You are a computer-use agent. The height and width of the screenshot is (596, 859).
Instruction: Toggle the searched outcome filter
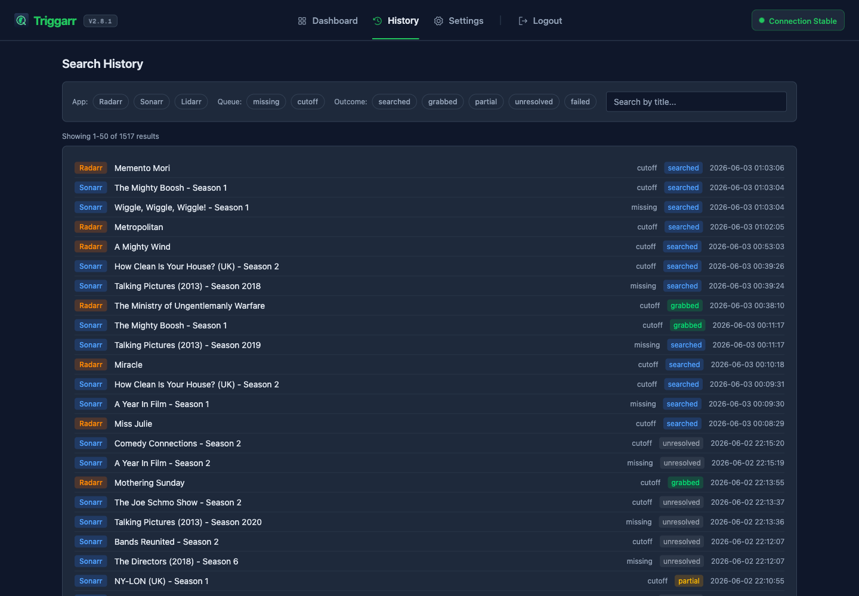[394, 102]
